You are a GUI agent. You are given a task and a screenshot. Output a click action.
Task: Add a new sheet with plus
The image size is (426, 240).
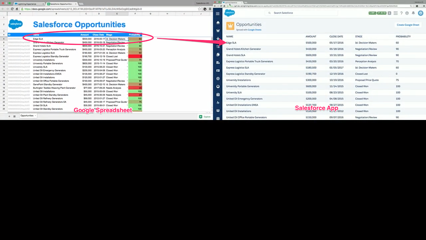coord(9,116)
